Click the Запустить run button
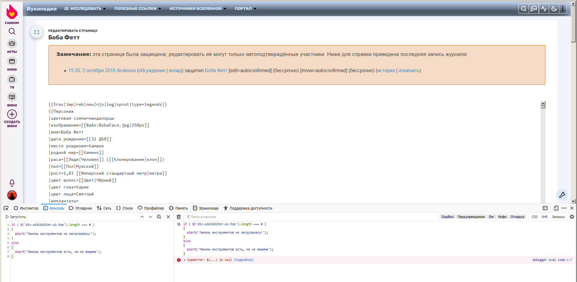 16,217
